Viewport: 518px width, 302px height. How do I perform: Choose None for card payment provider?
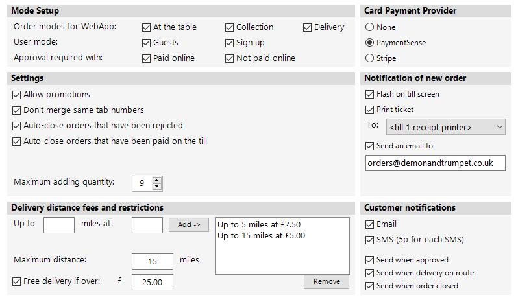pyautogui.click(x=370, y=27)
